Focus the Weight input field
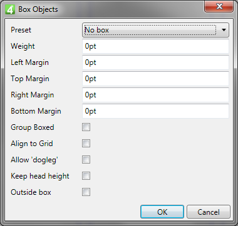 coord(155,46)
